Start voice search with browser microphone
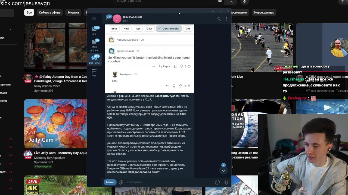The image size is (348, 195). (244, 1)
